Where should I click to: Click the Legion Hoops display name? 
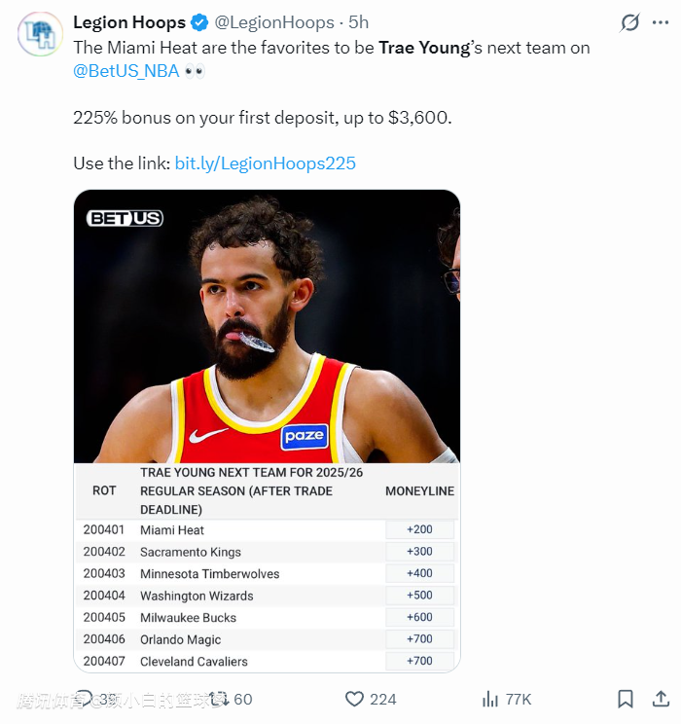point(129,22)
